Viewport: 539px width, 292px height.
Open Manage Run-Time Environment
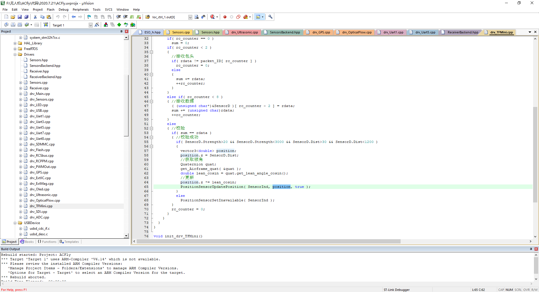119,25
